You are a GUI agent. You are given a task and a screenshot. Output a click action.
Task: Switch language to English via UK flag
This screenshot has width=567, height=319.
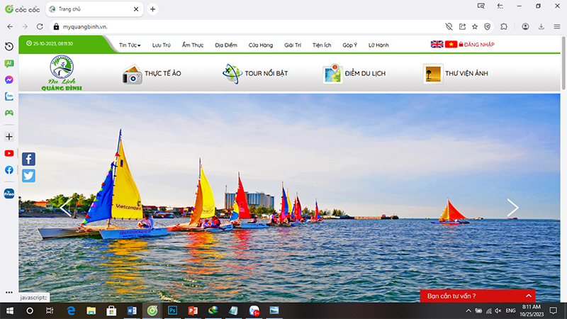(x=437, y=44)
